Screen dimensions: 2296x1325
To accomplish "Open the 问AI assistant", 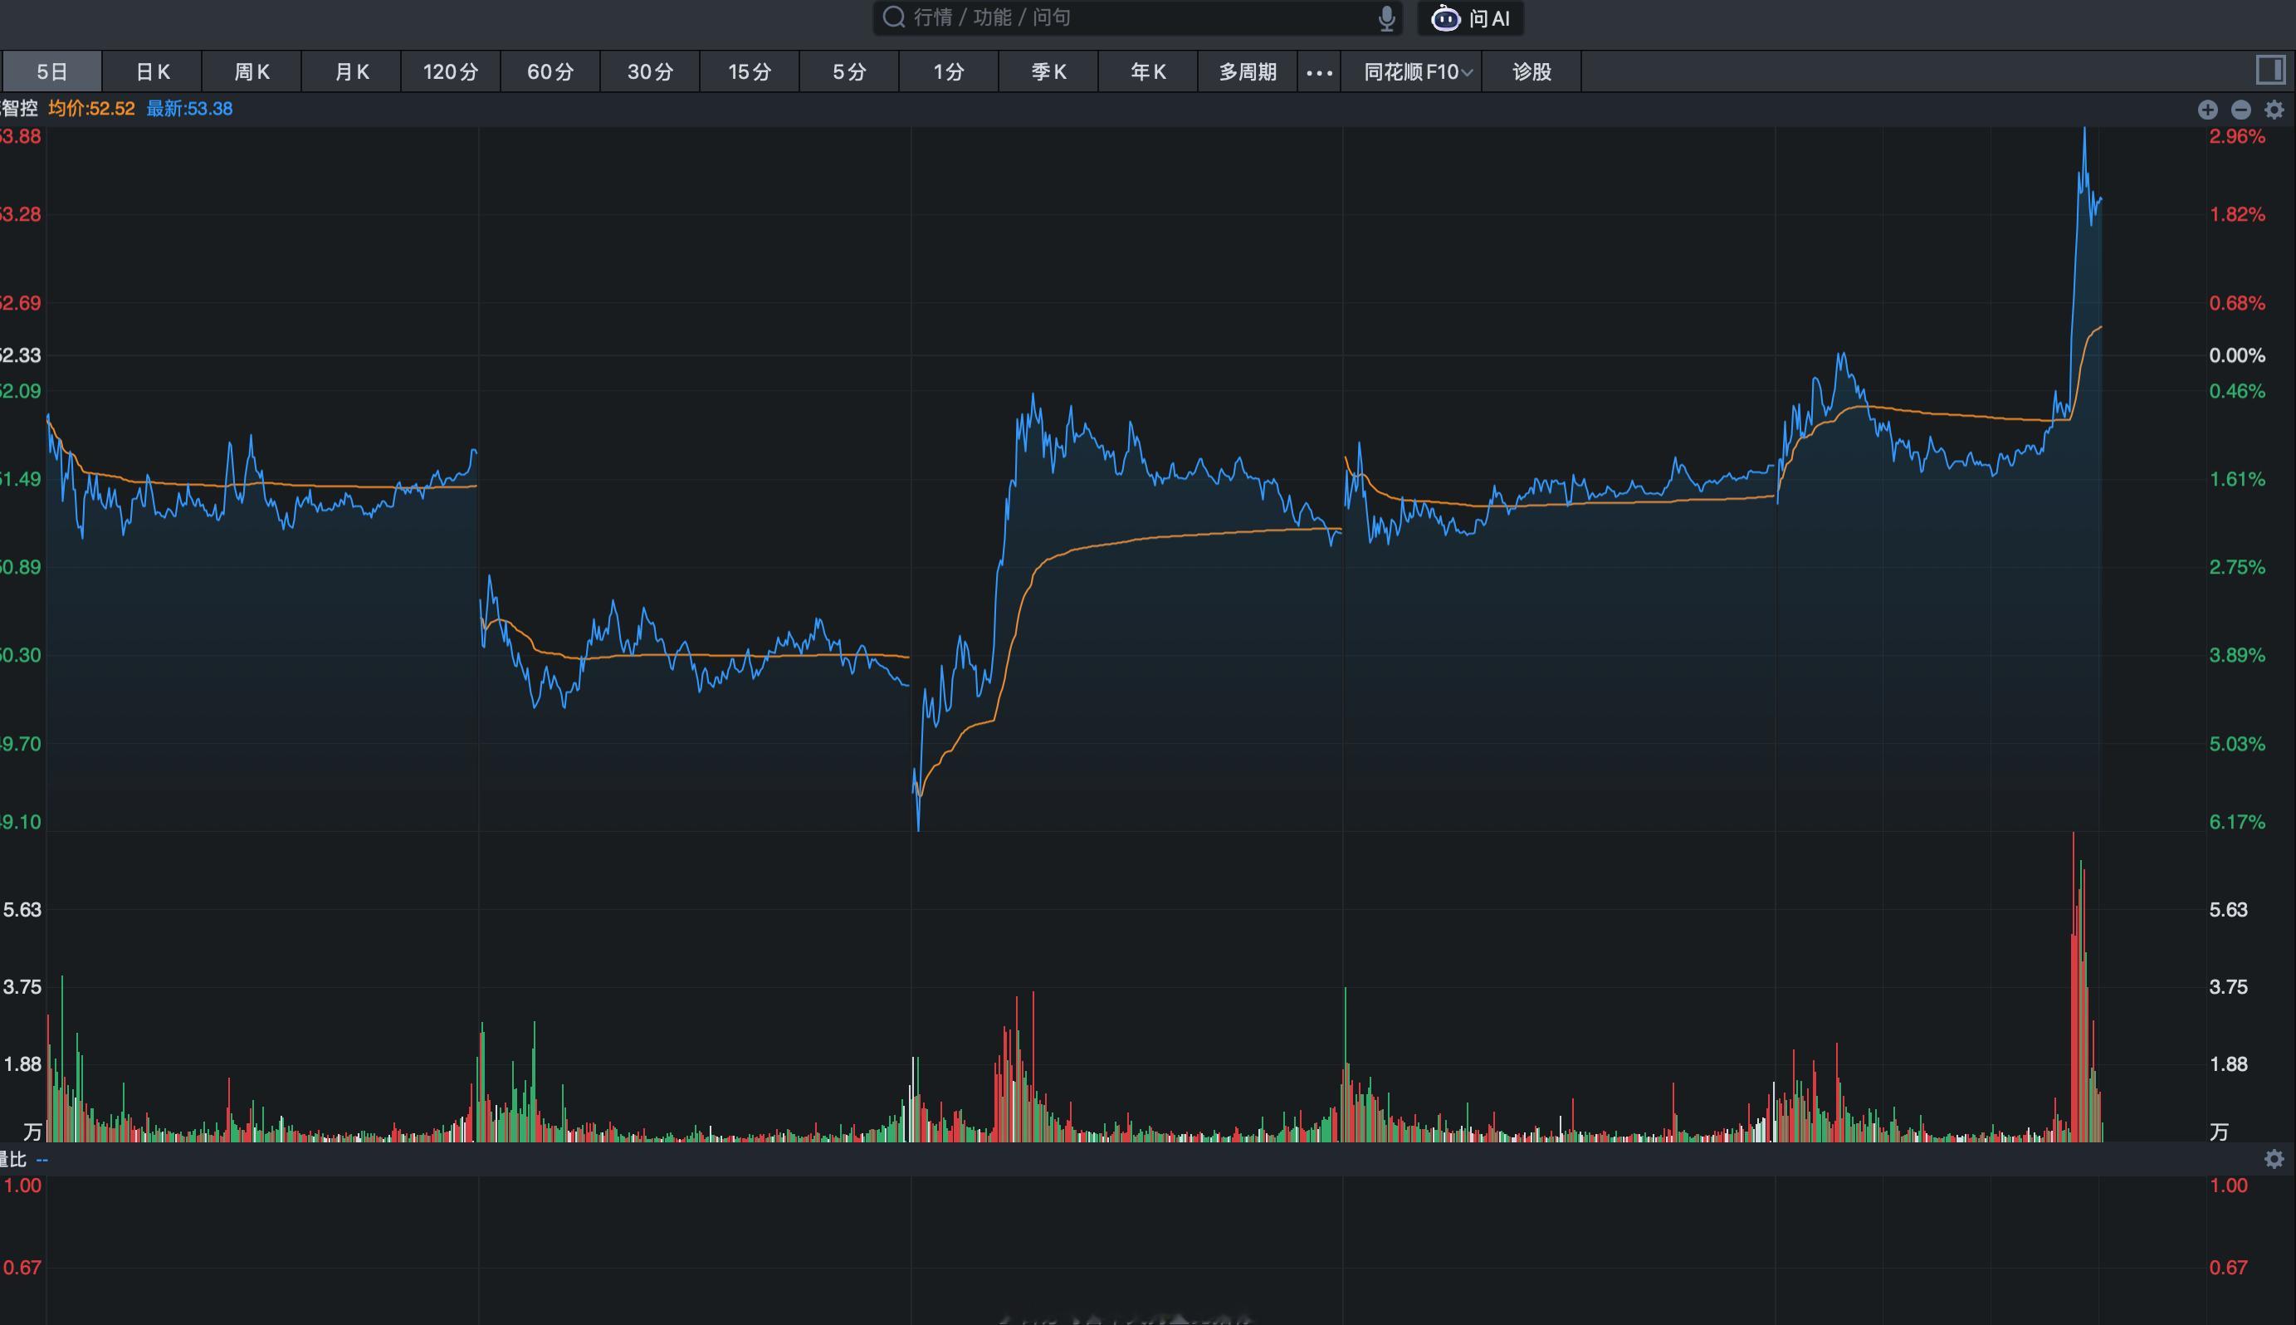I will (1471, 18).
